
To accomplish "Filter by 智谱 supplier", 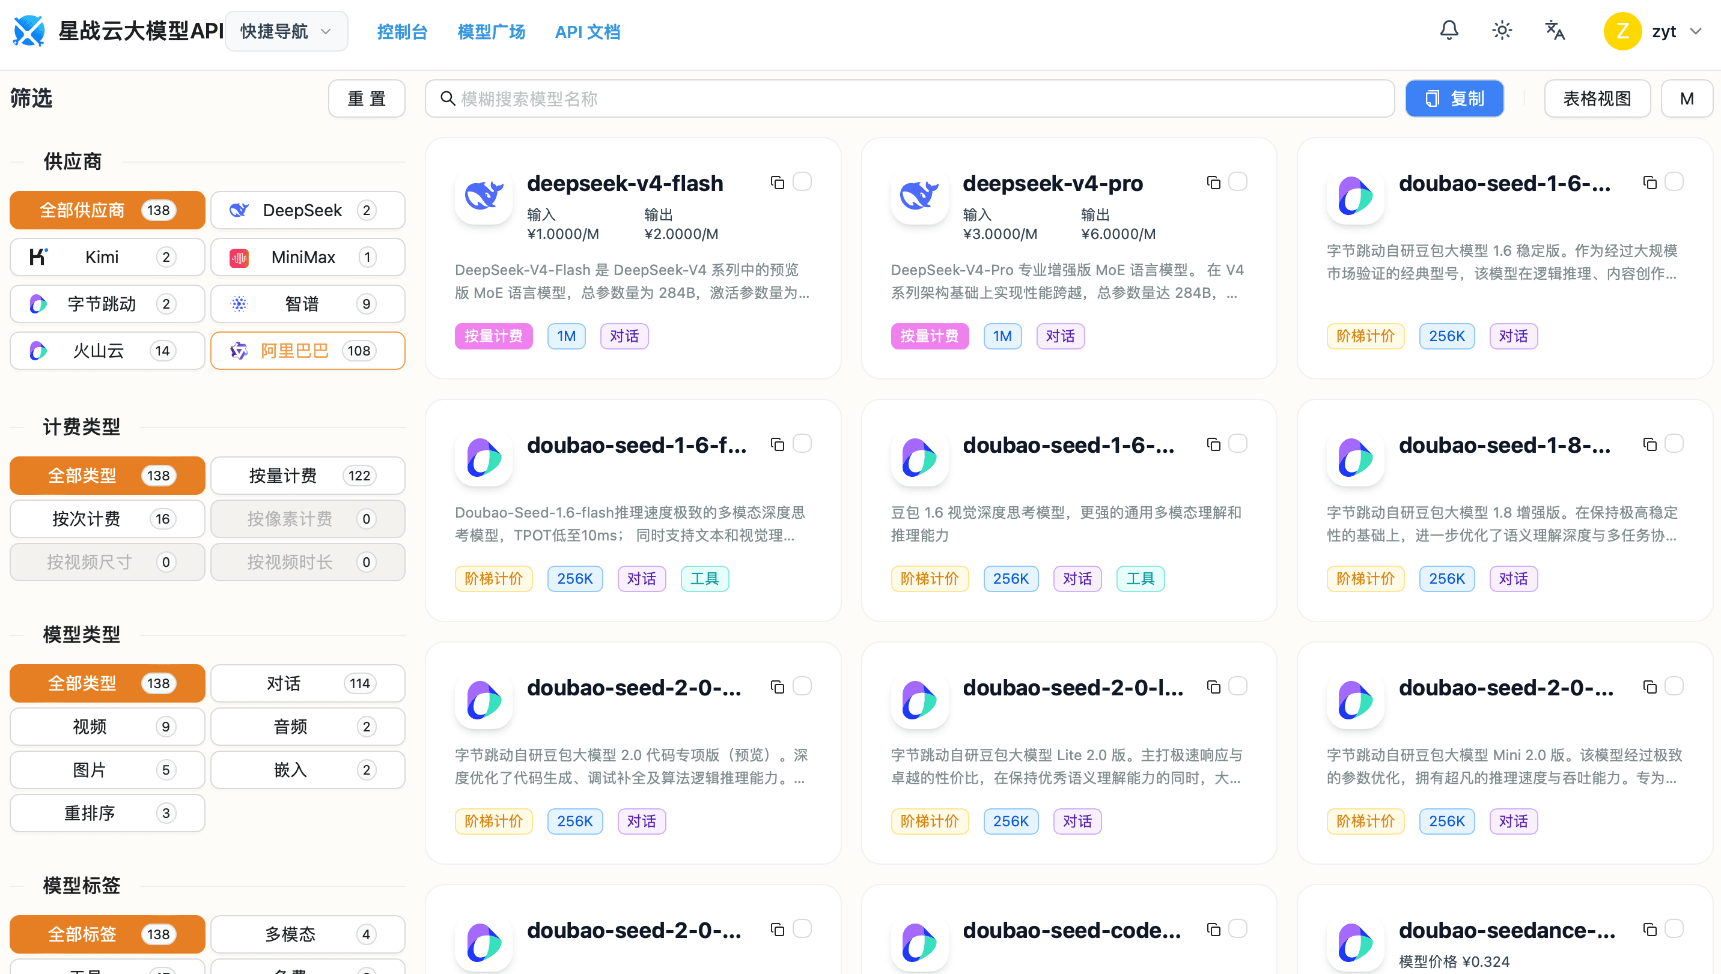I will (308, 304).
